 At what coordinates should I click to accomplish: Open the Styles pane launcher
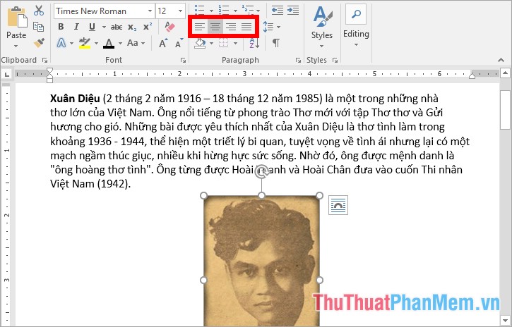click(335, 60)
